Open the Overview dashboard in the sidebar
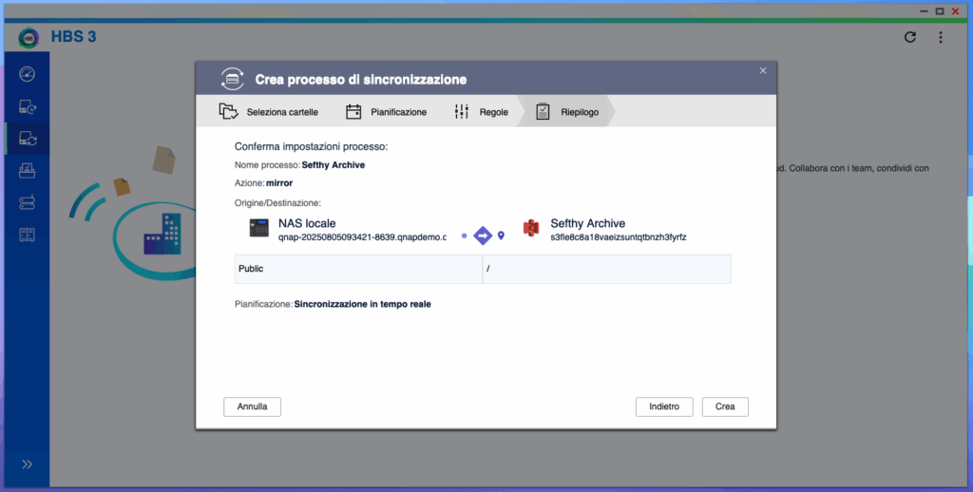 point(27,74)
